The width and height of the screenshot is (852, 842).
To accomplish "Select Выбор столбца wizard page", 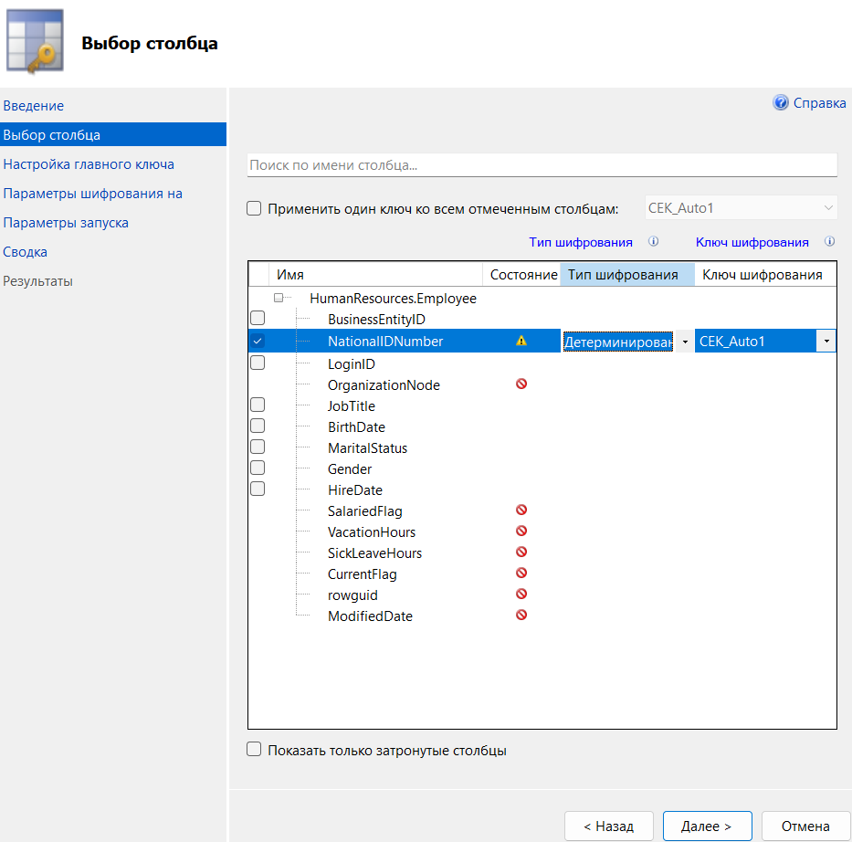I will pyautogui.click(x=113, y=135).
